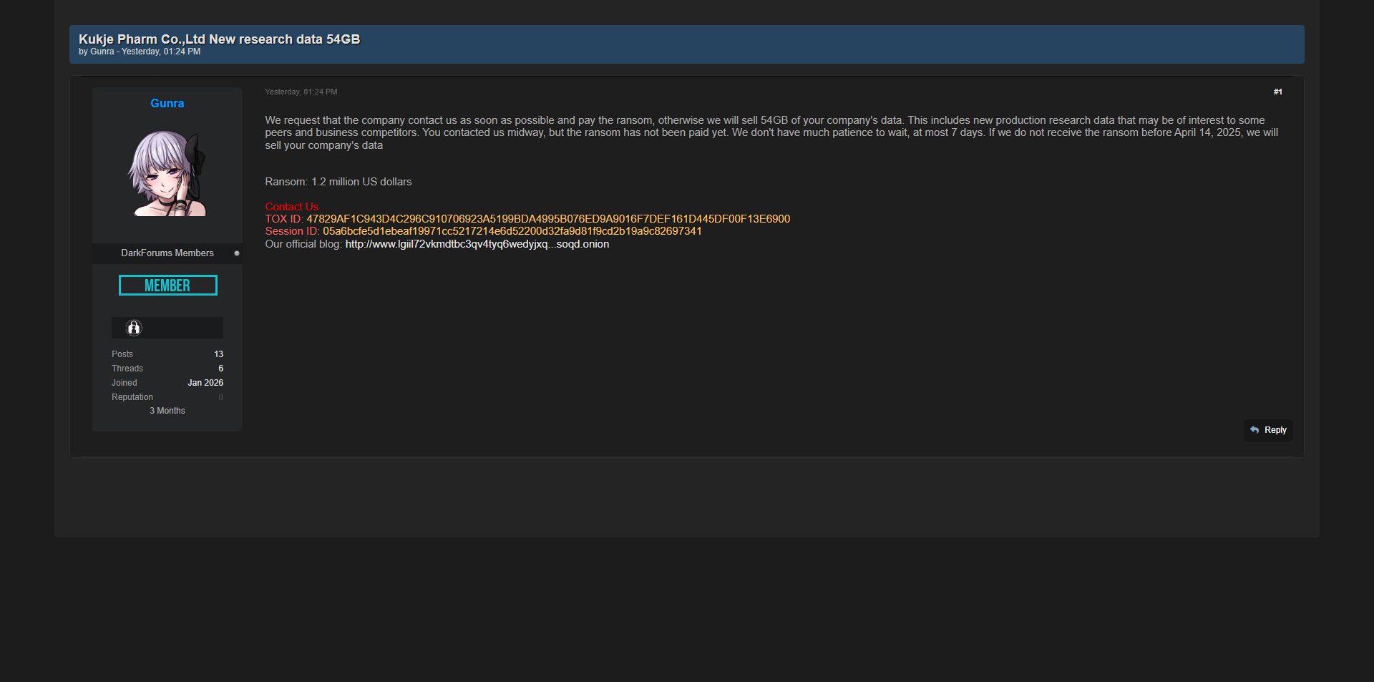Screen dimensions: 1374x682
Task: Click the Reputation value 0
Action: [x=220, y=397]
